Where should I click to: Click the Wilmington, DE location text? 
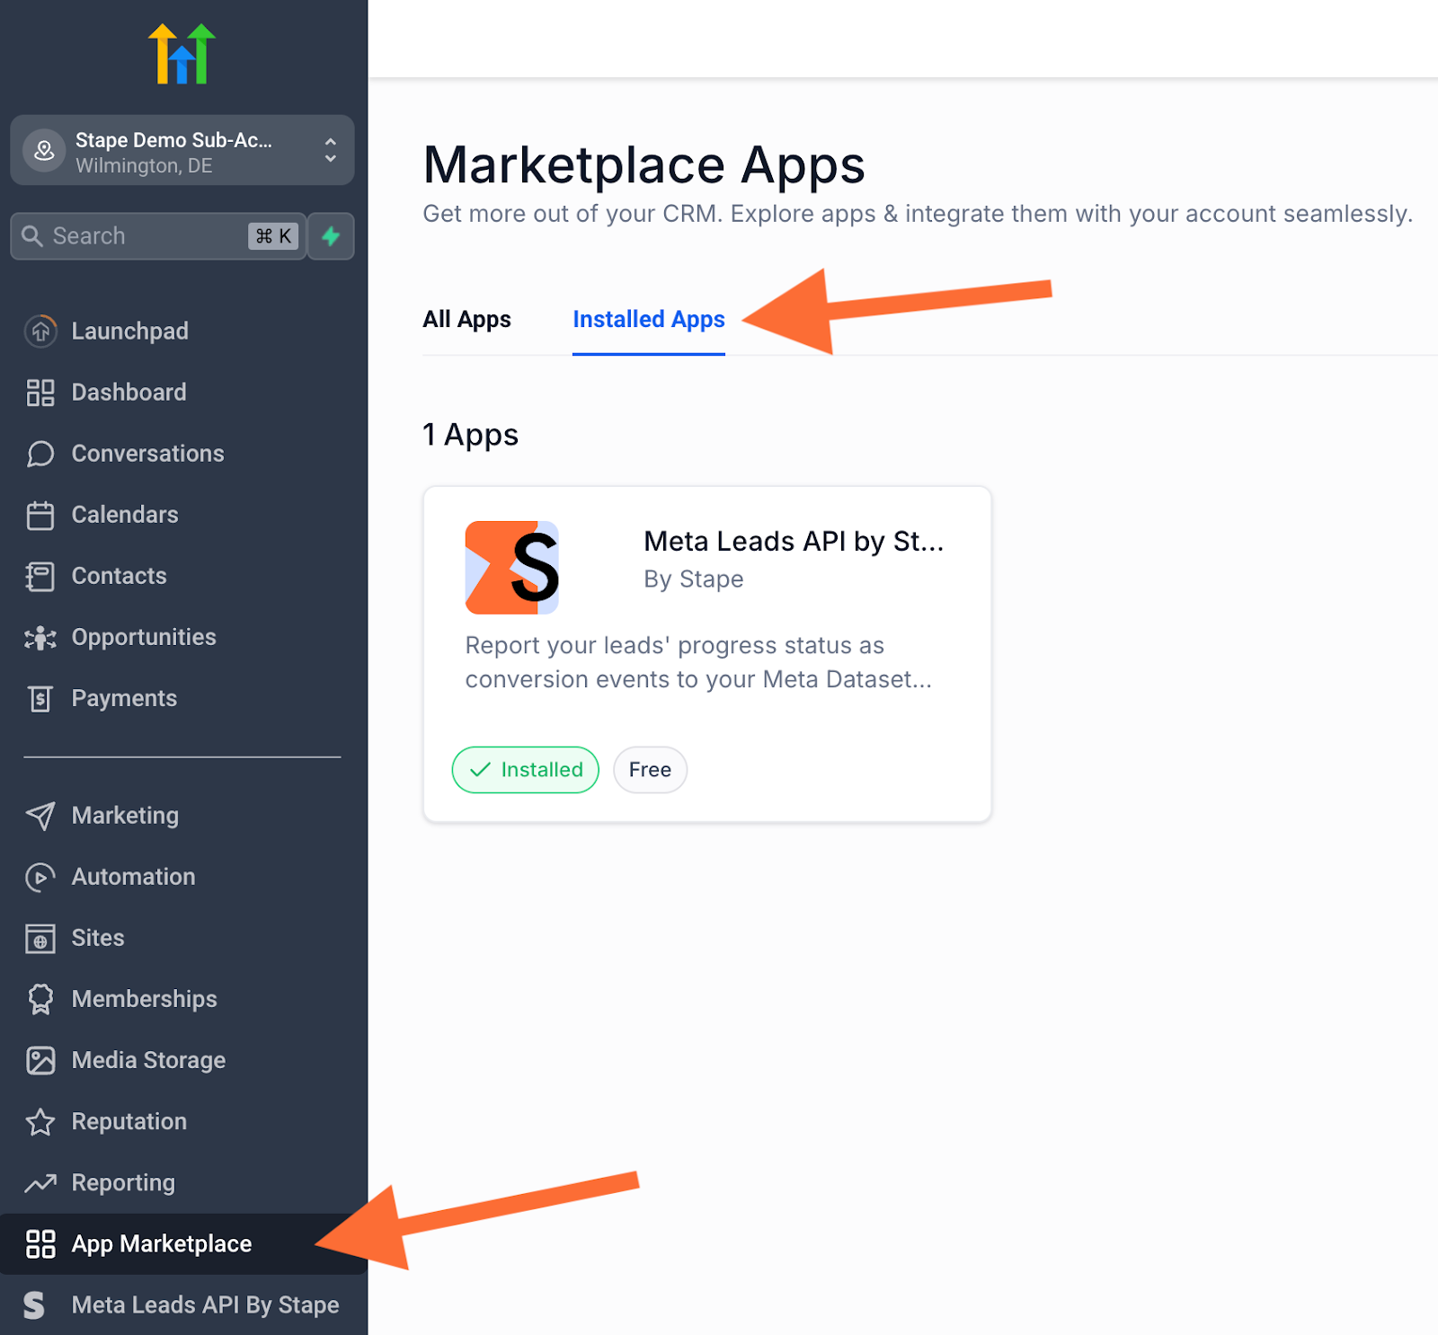tap(144, 166)
